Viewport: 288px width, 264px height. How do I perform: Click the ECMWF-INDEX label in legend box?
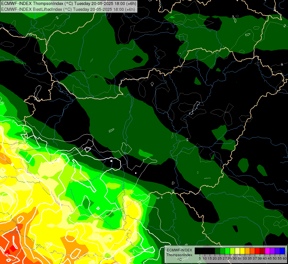point(179,250)
